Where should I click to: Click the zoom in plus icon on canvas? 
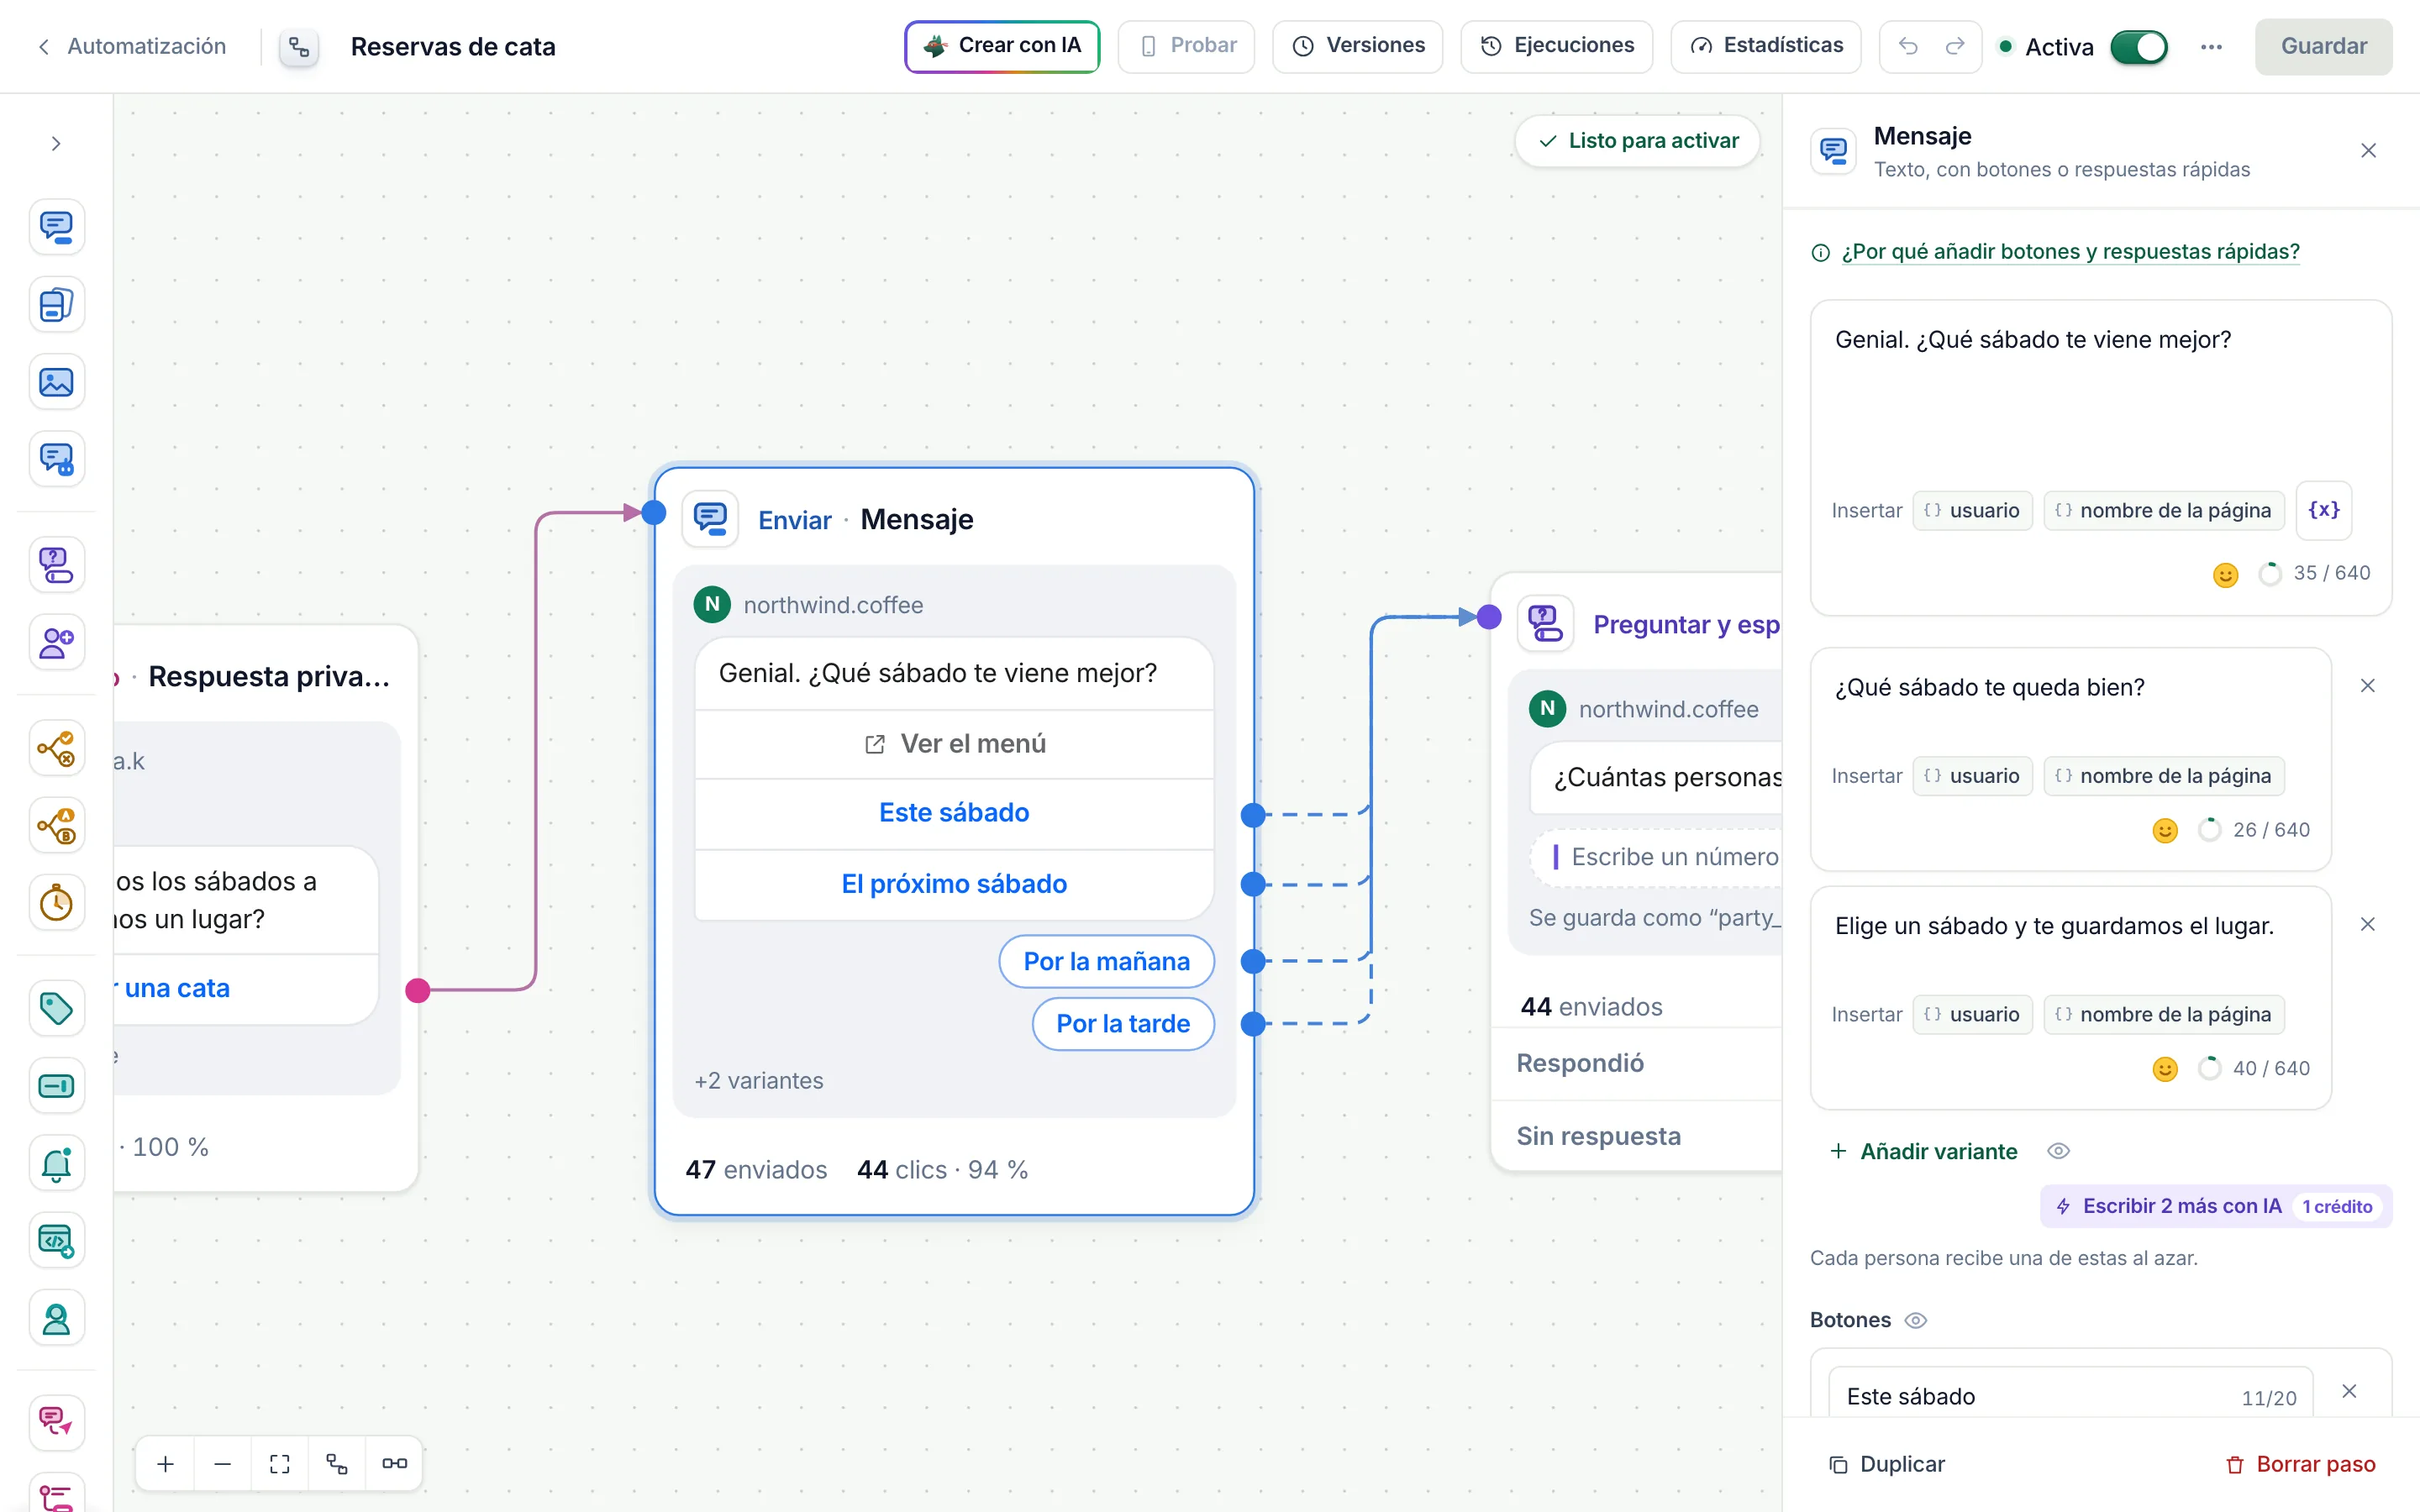(166, 1464)
